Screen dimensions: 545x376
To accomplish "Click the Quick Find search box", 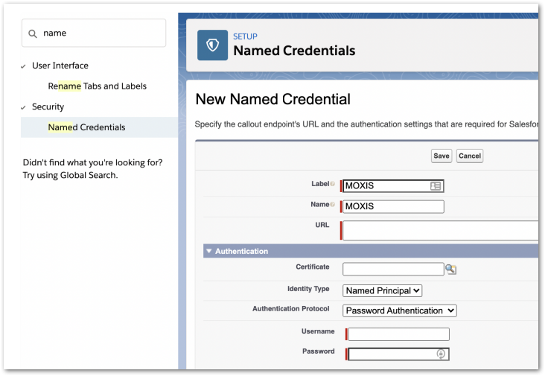I will point(101,34).
